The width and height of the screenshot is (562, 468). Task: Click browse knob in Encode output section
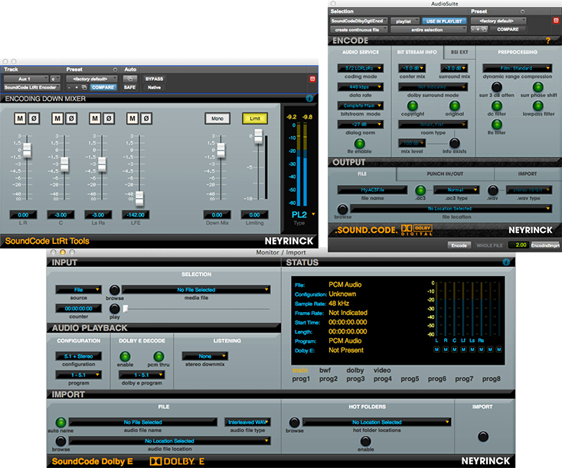point(343,209)
